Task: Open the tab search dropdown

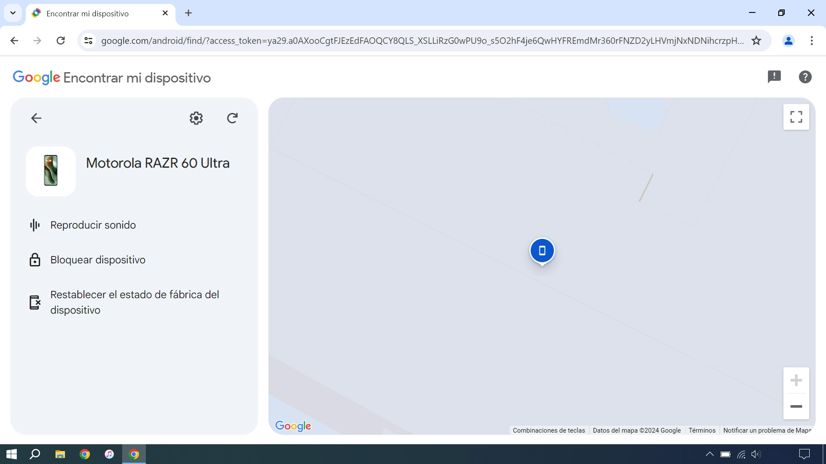Action: 13,13
